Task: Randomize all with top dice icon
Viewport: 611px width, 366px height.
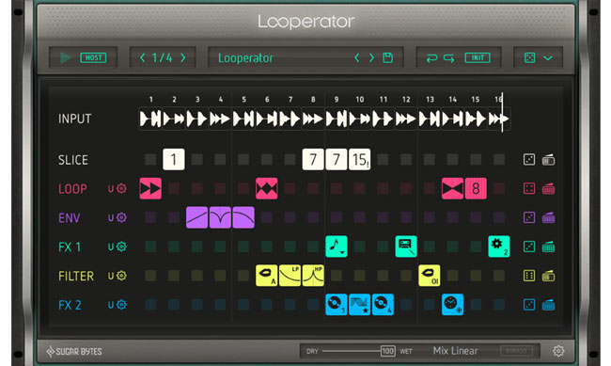Action: click(x=529, y=57)
